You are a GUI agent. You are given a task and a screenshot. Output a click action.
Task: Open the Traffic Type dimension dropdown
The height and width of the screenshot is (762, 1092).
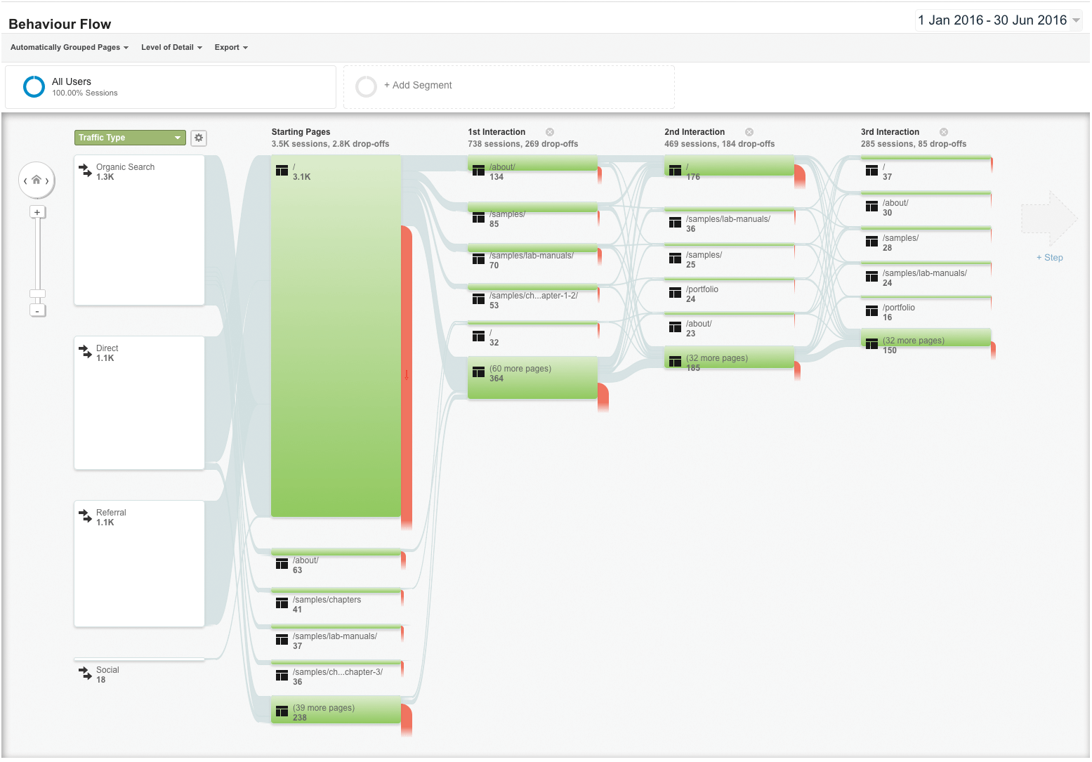(130, 138)
